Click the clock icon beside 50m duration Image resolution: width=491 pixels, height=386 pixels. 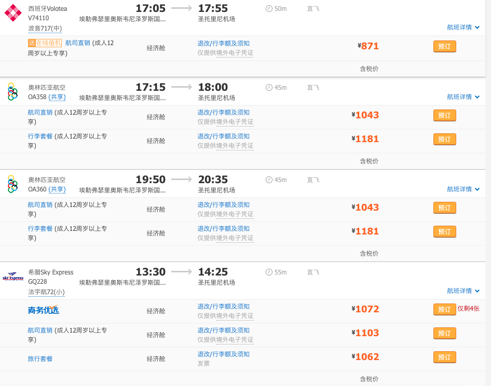pos(268,8)
